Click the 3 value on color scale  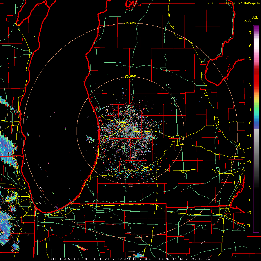click(x=250, y=84)
